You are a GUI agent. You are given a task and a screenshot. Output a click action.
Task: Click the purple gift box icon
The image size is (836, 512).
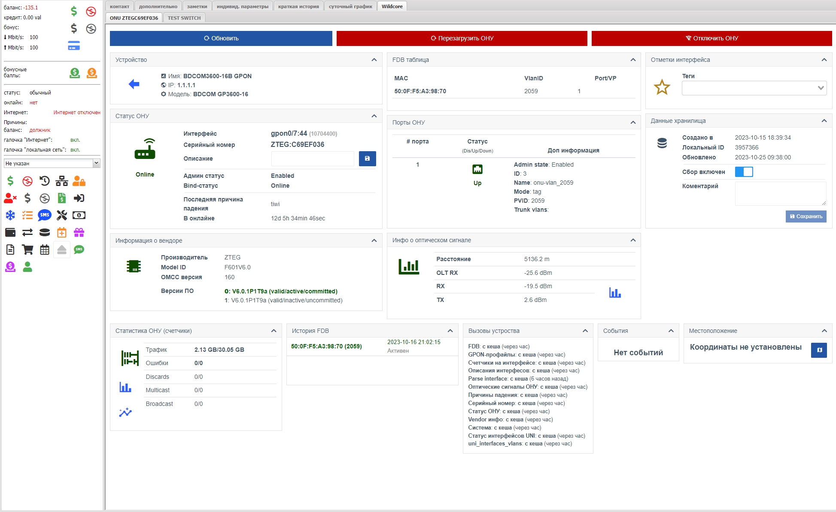79,232
